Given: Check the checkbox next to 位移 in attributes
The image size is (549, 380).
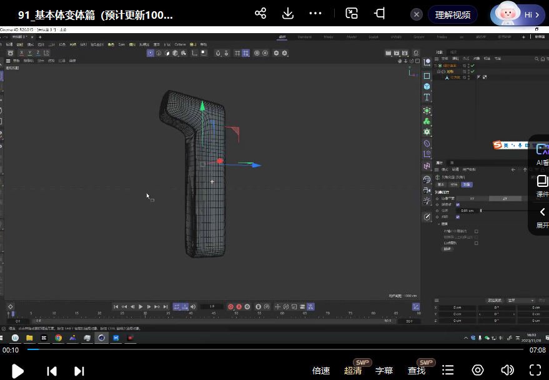Looking at the screenshot, I should (458, 205).
